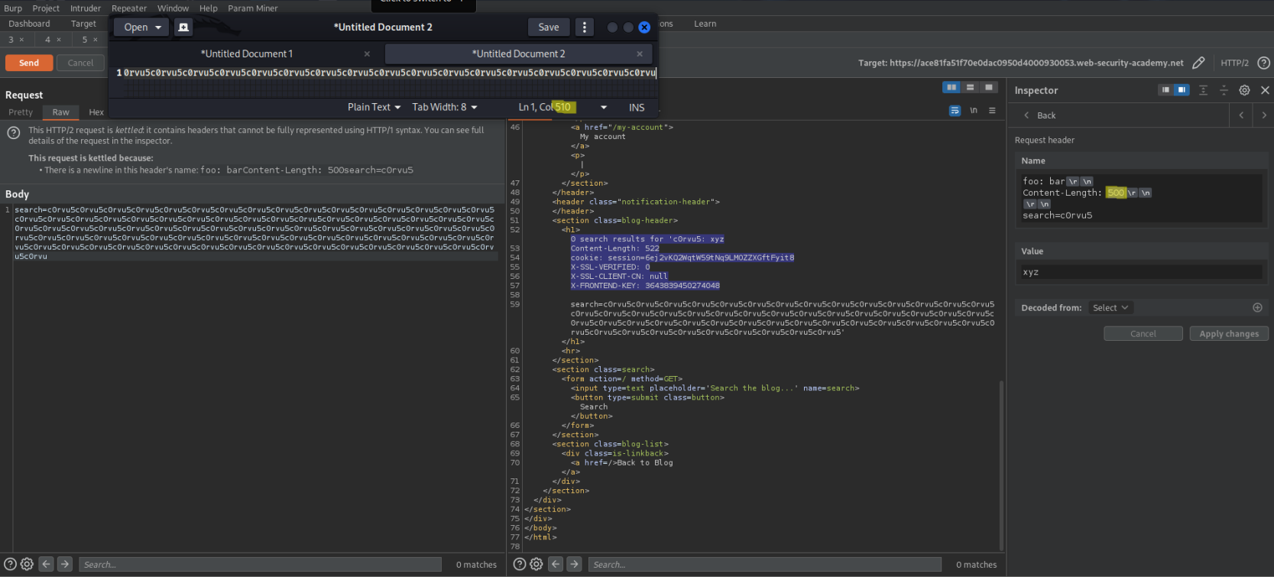Cancel Inspector header changes
This screenshot has height=577, width=1274.
tap(1143, 333)
